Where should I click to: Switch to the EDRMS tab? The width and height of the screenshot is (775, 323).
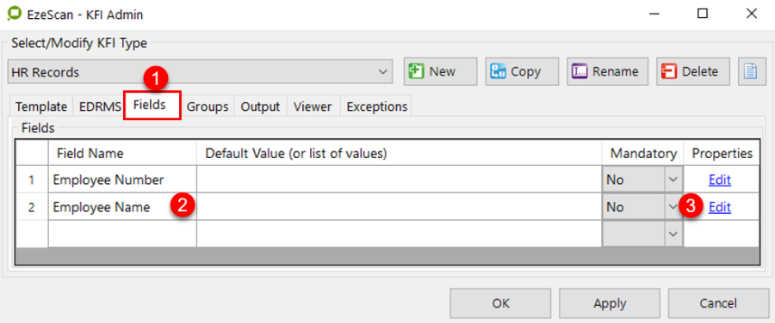pos(100,107)
